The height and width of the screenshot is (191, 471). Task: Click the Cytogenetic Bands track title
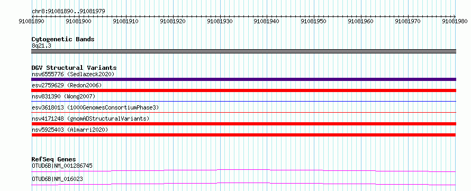click(63, 39)
